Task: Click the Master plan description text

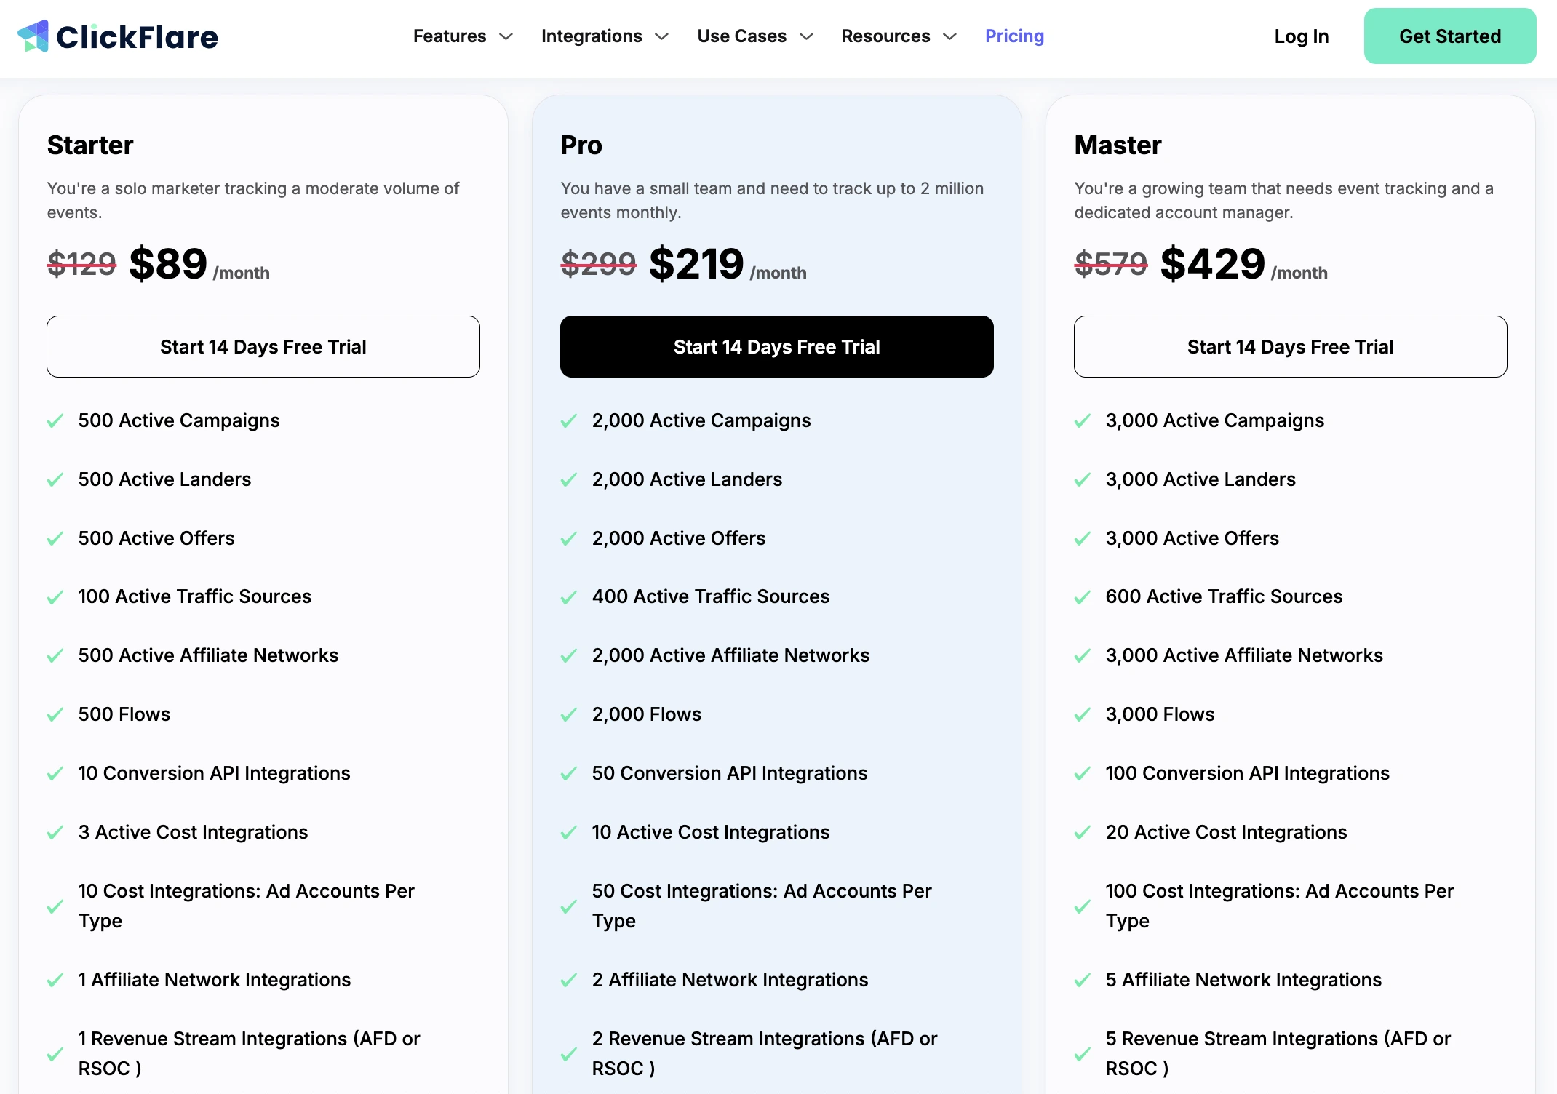Action: 1283,200
